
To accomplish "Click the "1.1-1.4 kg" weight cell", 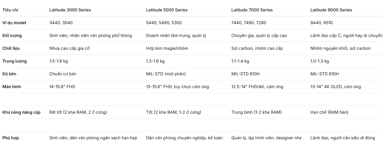I will (240, 61).
